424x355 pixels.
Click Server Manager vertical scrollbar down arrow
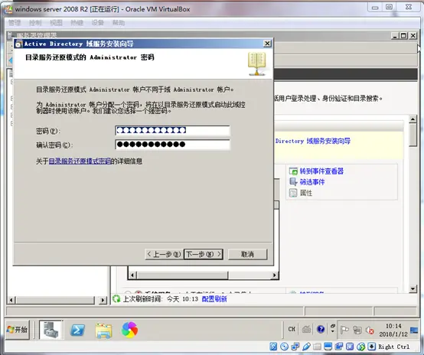pos(413,288)
